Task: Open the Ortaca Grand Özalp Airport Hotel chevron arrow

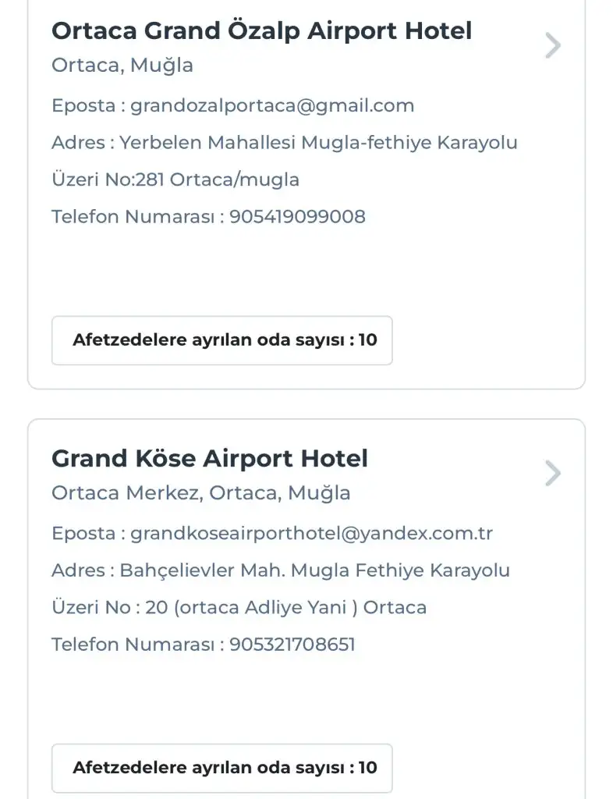Action: [552, 45]
